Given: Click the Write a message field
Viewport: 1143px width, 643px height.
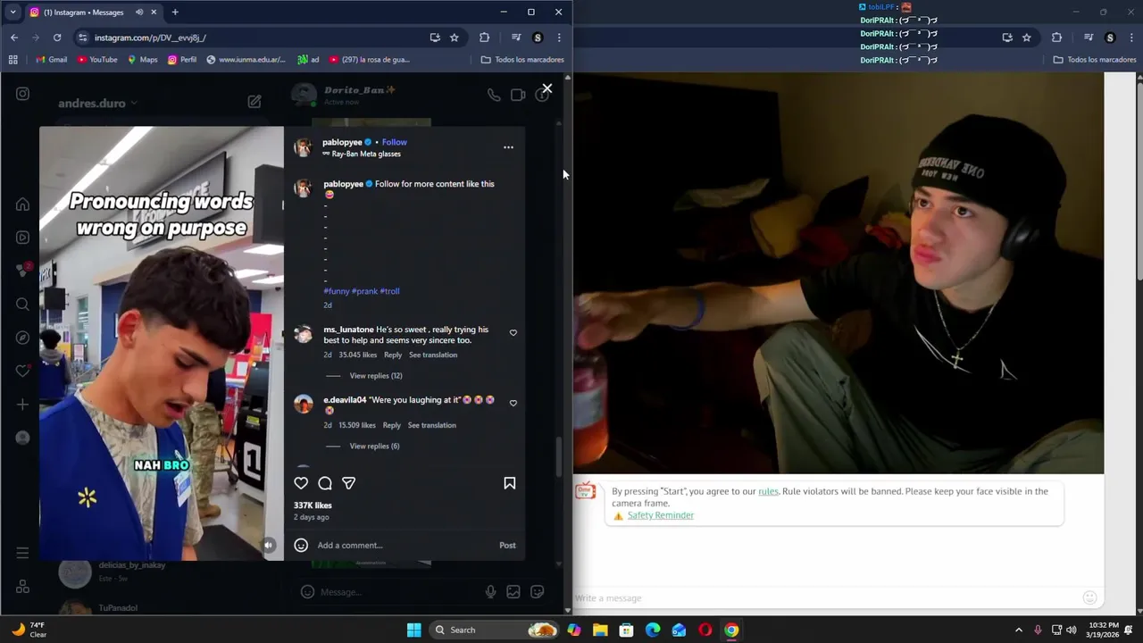Looking at the screenshot, I should click(x=826, y=597).
